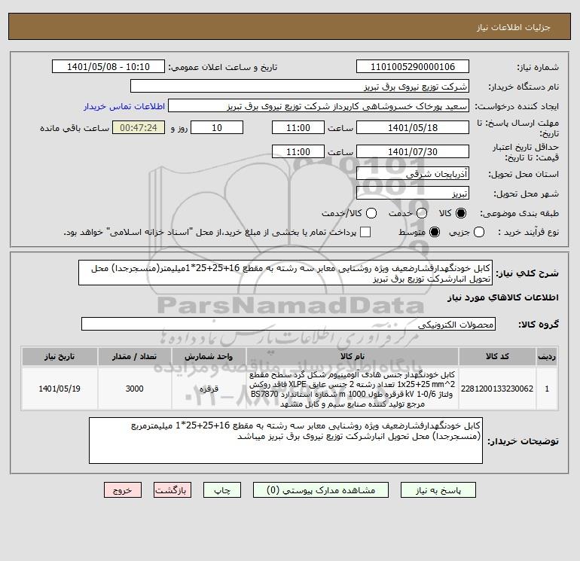Click the row number 1 cell
580x561 pixels.
547,389
